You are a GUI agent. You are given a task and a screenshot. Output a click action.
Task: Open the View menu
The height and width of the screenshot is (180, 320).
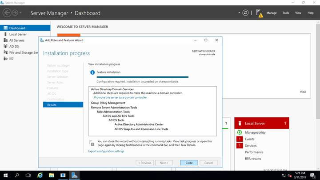coord(298,13)
